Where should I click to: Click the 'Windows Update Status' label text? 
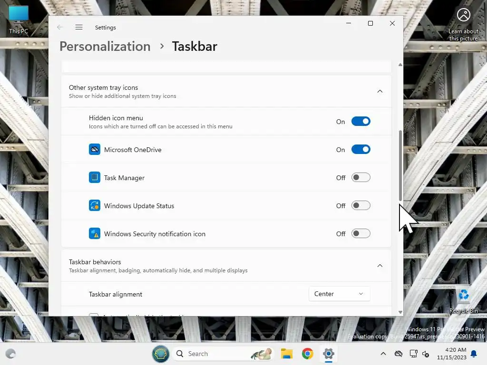tap(139, 206)
